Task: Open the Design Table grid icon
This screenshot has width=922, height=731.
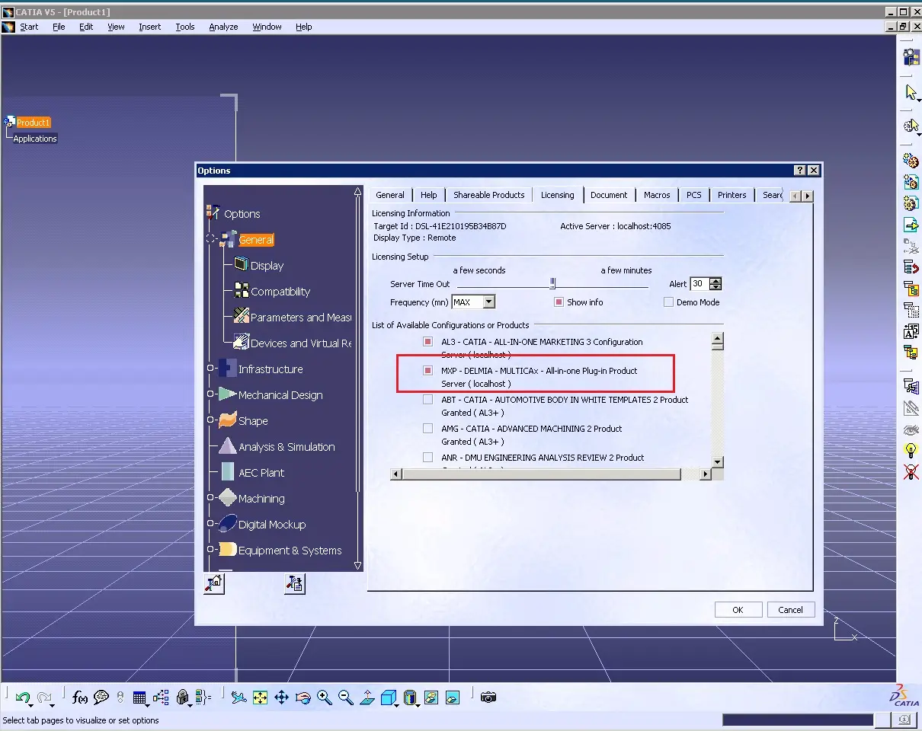Action: tap(139, 697)
